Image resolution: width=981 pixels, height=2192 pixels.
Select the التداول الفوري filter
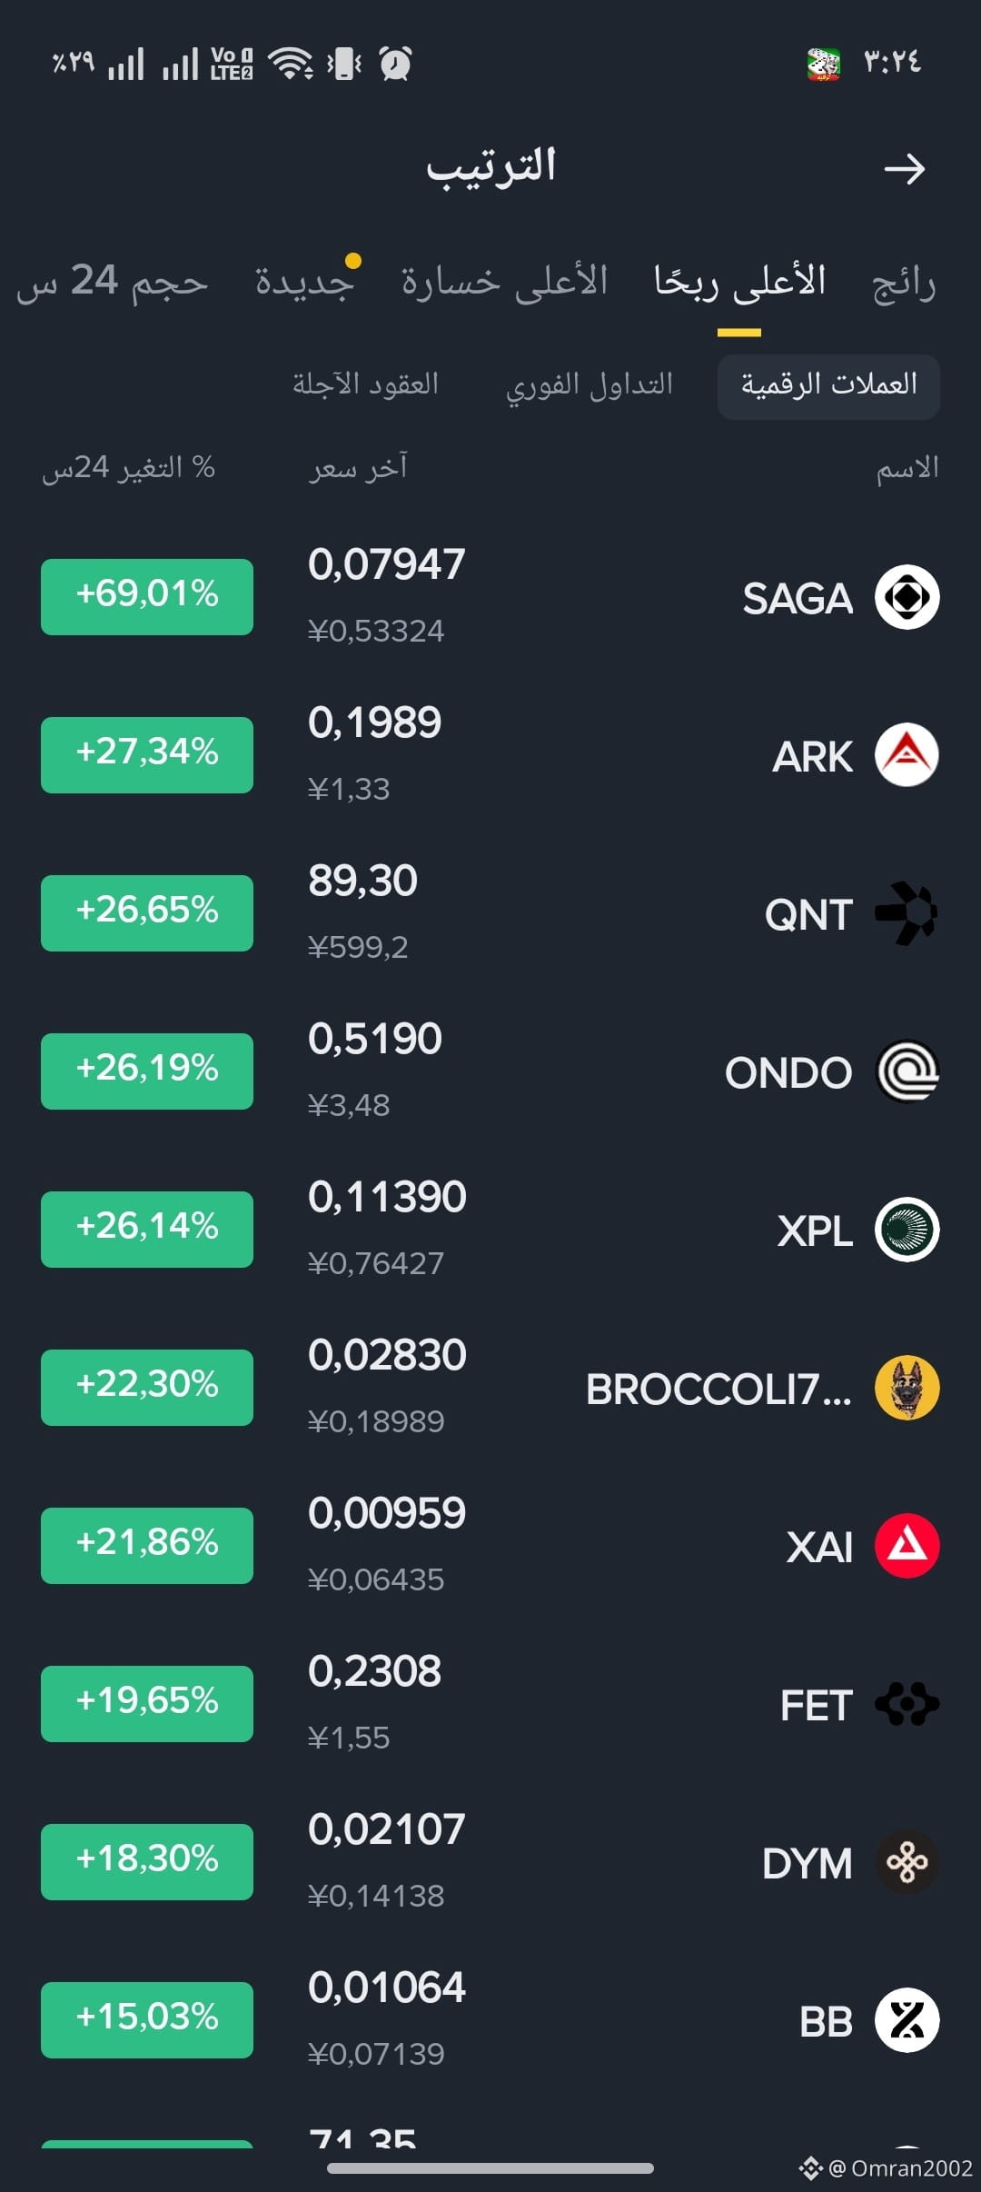590,385
